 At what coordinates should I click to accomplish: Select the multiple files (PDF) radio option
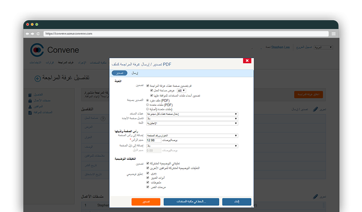pos(147,105)
